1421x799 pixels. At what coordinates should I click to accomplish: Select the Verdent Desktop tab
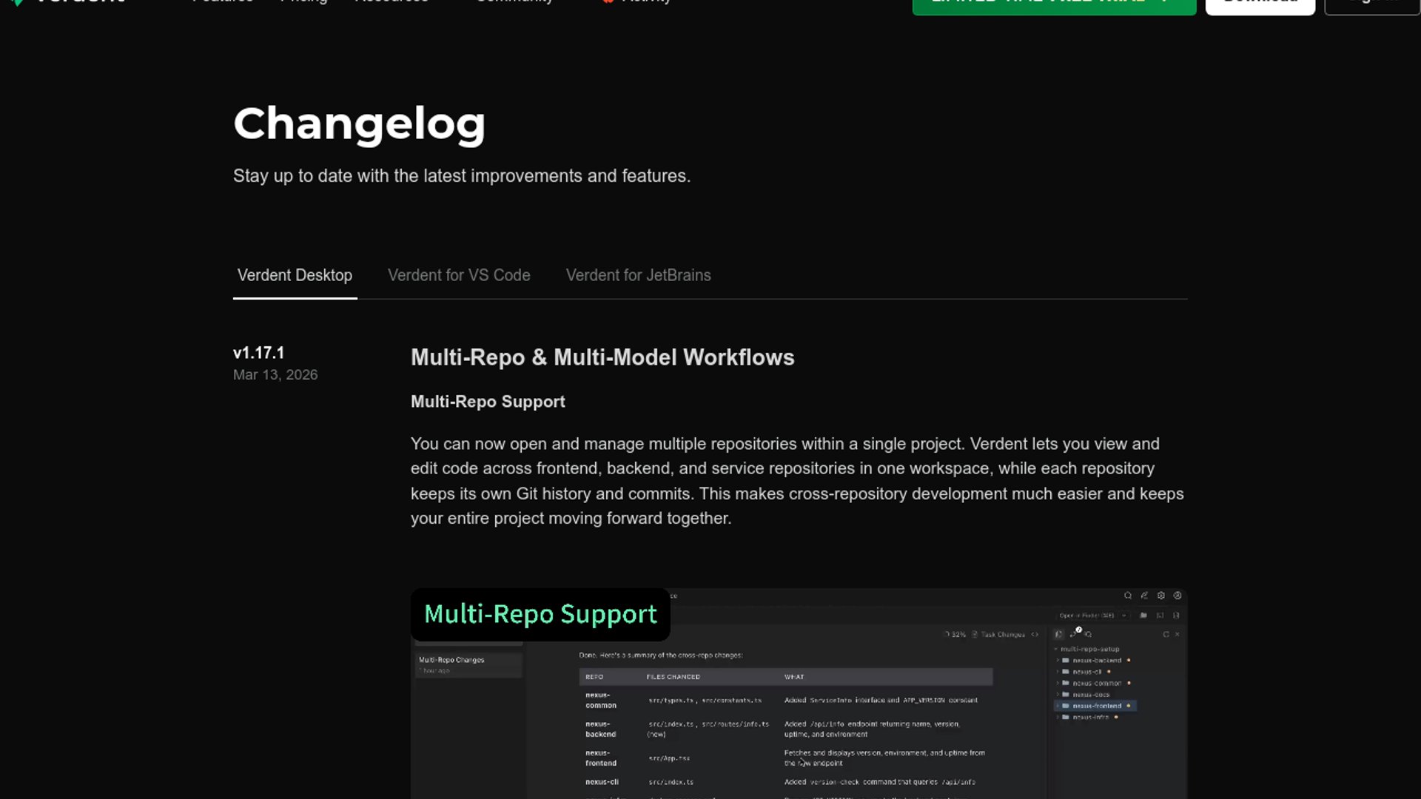click(x=295, y=275)
